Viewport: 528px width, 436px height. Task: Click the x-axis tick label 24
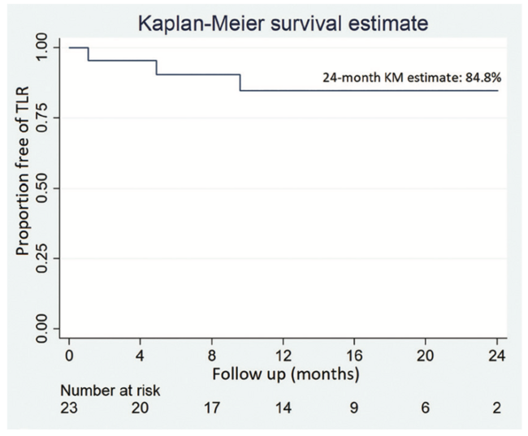(x=496, y=356)
